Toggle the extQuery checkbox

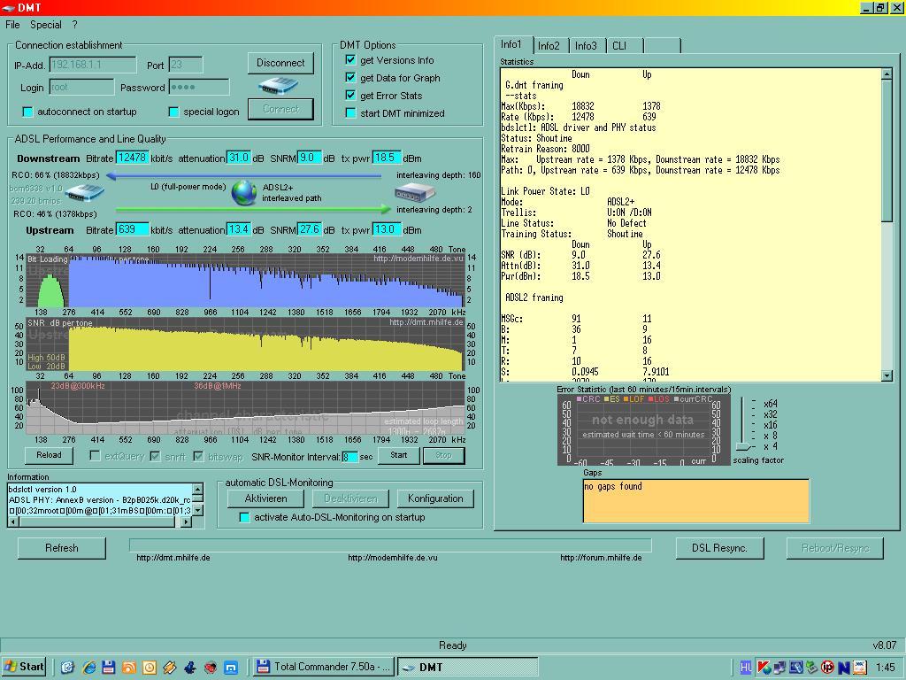(95, 456)
